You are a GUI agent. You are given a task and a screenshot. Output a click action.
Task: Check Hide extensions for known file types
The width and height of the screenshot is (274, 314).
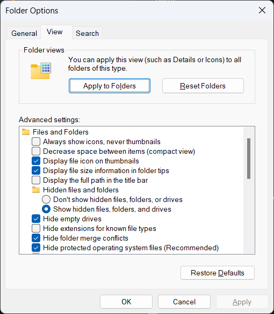click(x=36, y=228)
